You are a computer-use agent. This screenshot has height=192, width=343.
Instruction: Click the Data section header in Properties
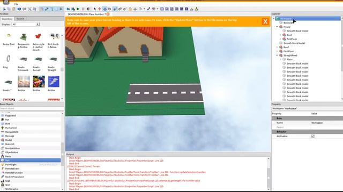click(307, 118)
